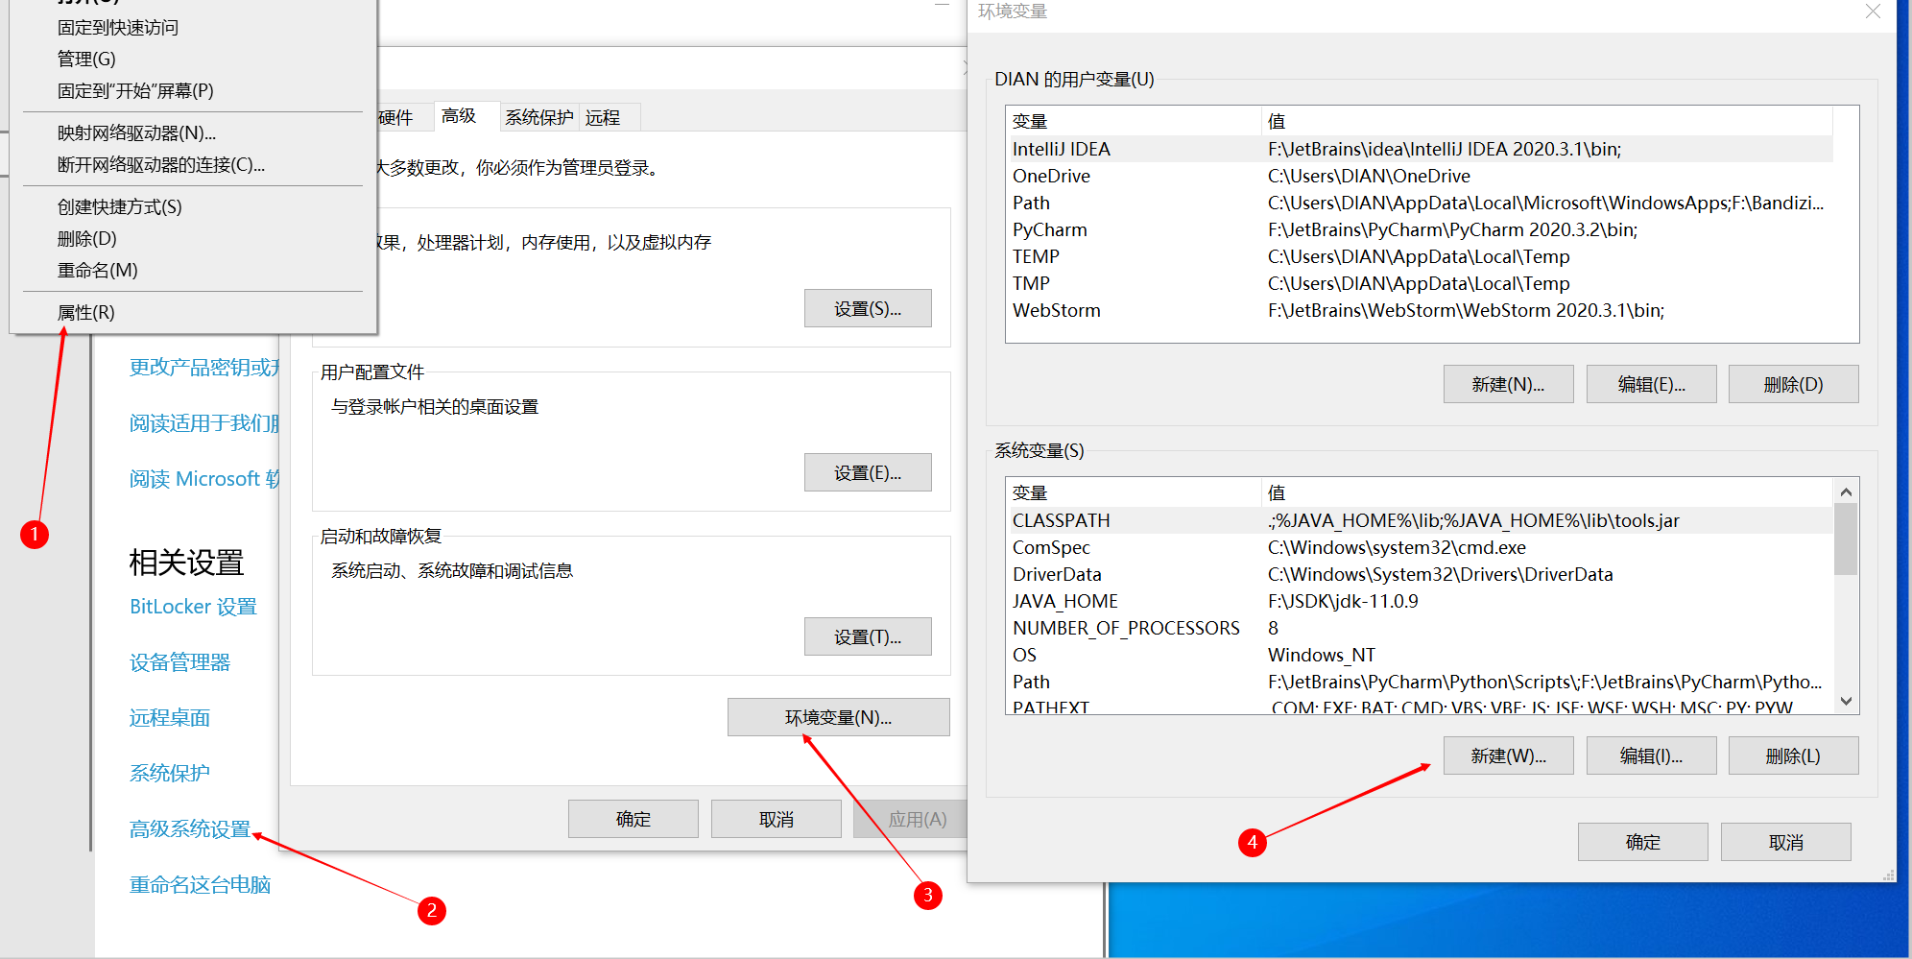Image resolution: width=1912 pixels, height=959 pixels.
Task: Select WebStorm user variable row
Action: [1420, 310]
